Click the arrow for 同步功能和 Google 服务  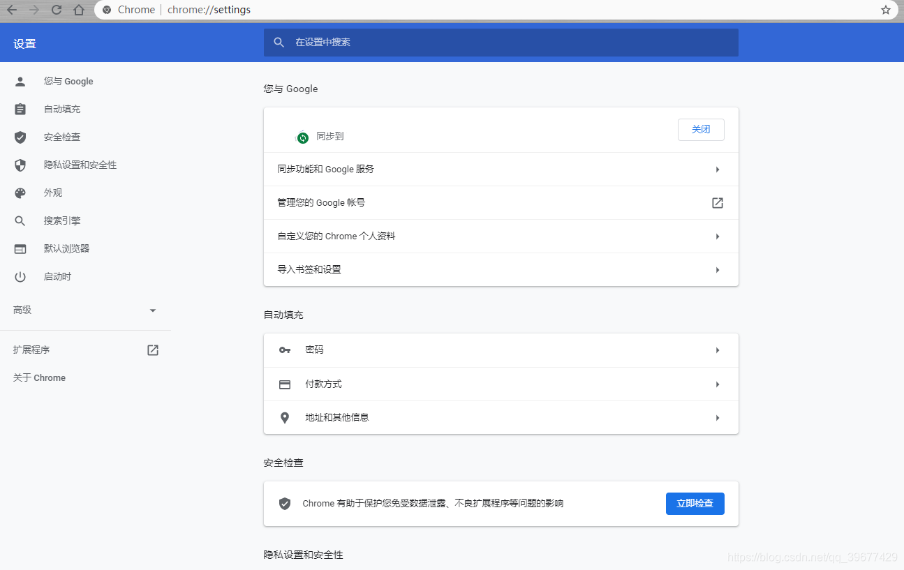click(x=718, y=170)
